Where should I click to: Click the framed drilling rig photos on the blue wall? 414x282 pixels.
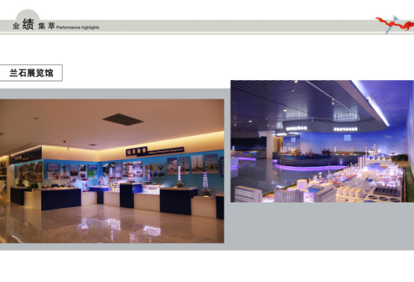(192, 165)
